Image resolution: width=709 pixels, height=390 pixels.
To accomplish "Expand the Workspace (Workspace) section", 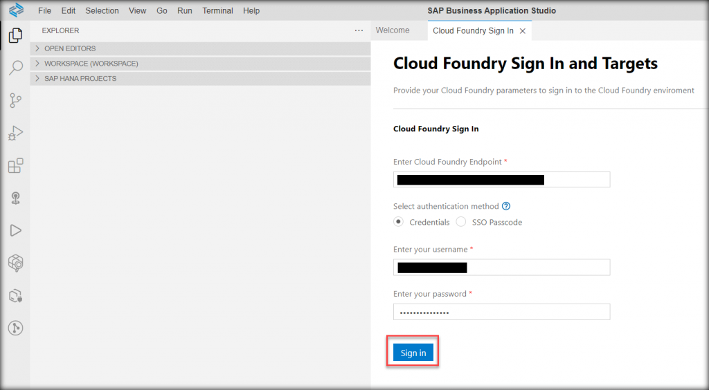I will click(200, 63).
